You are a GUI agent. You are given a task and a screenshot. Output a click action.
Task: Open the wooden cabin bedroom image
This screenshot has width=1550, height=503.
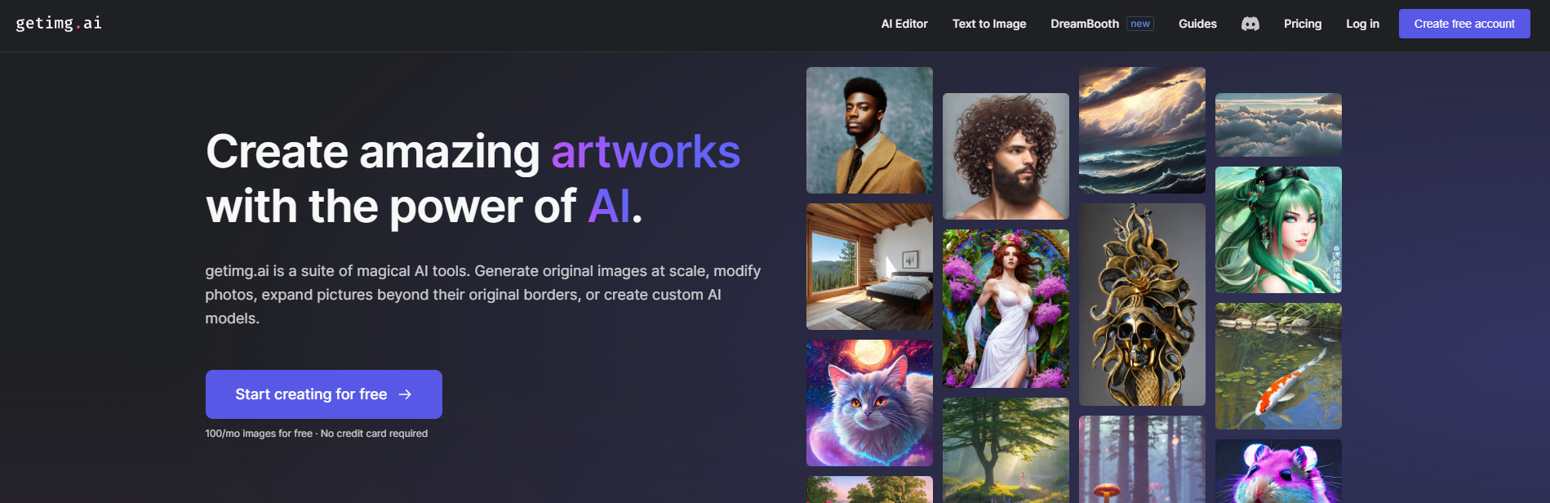tap(869, 266)
